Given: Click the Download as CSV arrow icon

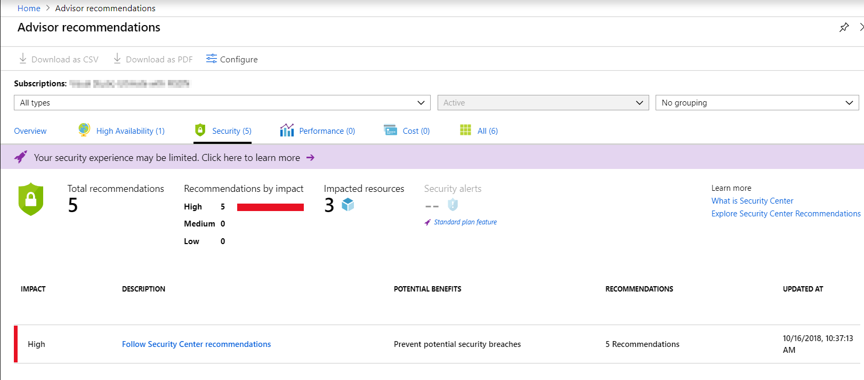Looking at the screenshot, I should (23, 59).
